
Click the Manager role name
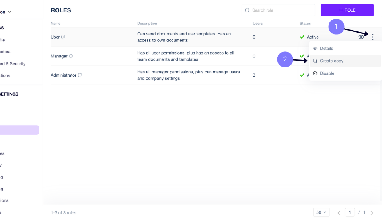tap(59, 56)
